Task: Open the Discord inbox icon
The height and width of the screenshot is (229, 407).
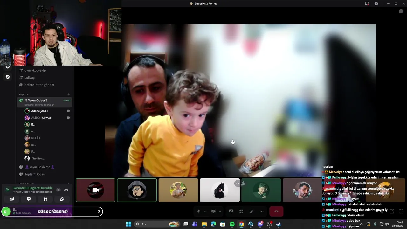Action: point(367,3)
